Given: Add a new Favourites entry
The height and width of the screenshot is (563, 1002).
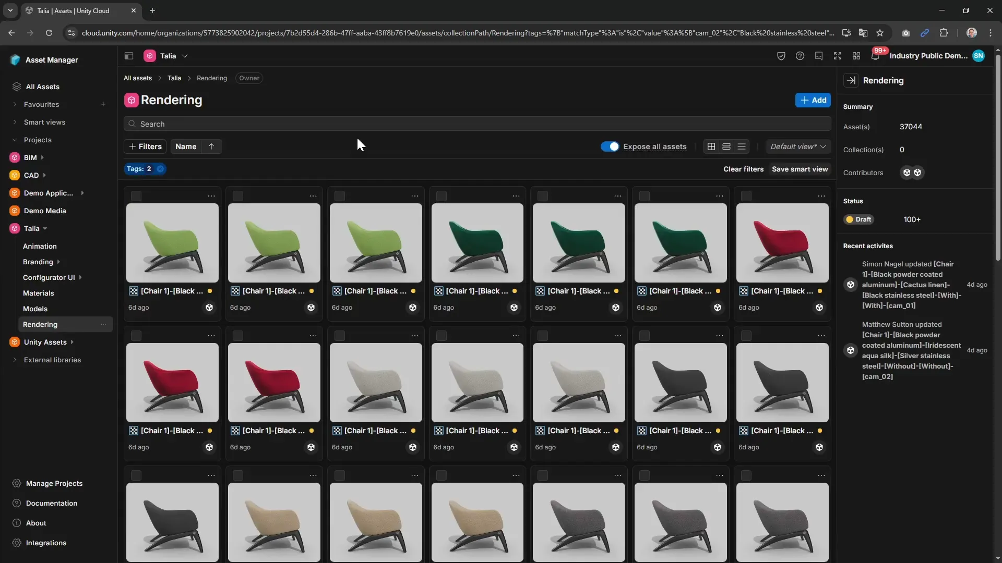Looking at the screenshot, I should [103, 104].
